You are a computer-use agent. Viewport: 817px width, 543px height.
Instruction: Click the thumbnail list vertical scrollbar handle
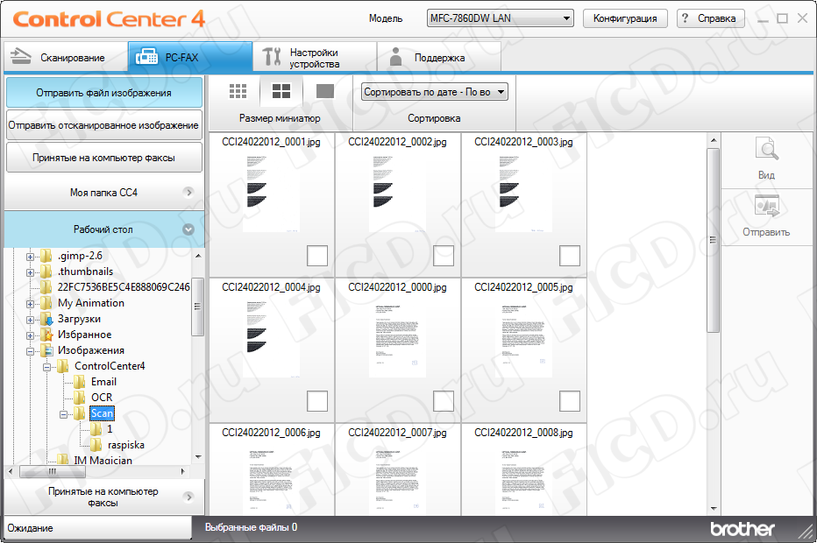pos(713,240)
